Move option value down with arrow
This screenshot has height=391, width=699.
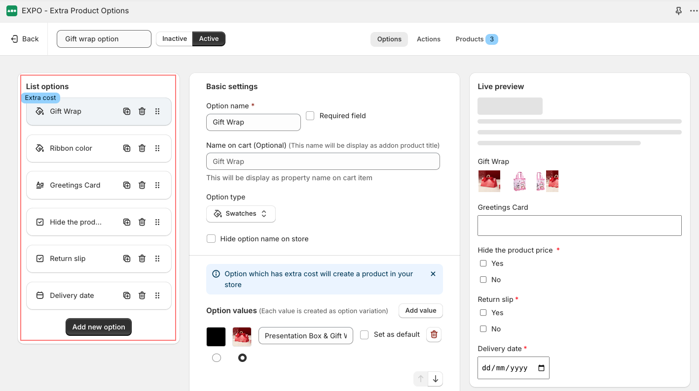(x=436, y=379)
